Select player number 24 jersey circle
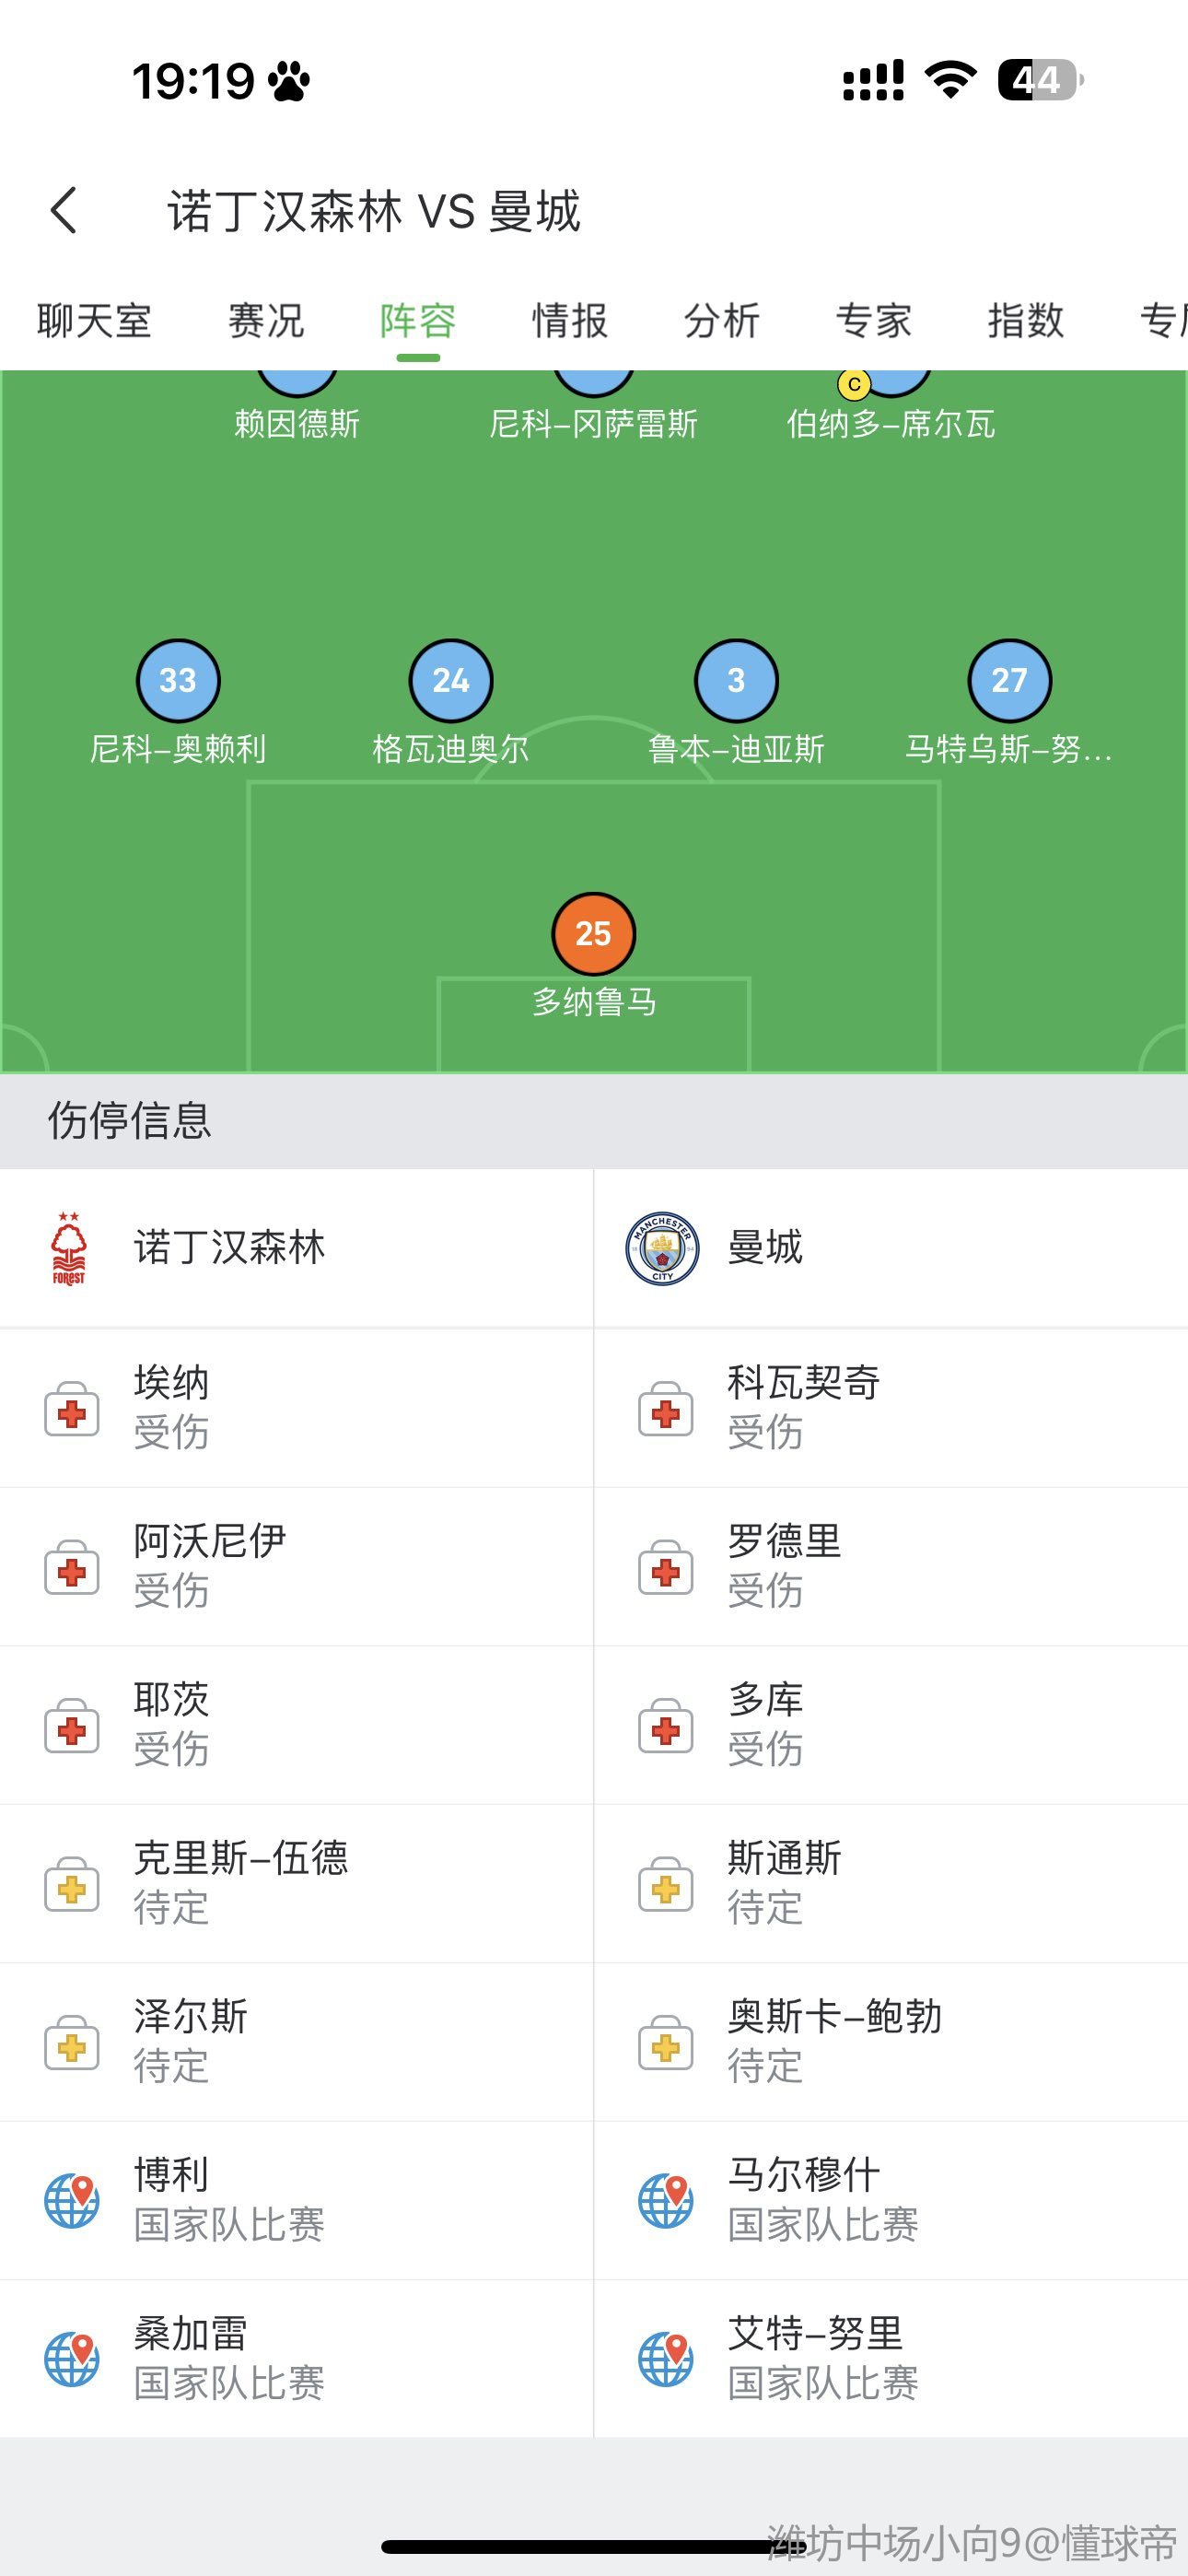 pos(451,680)
